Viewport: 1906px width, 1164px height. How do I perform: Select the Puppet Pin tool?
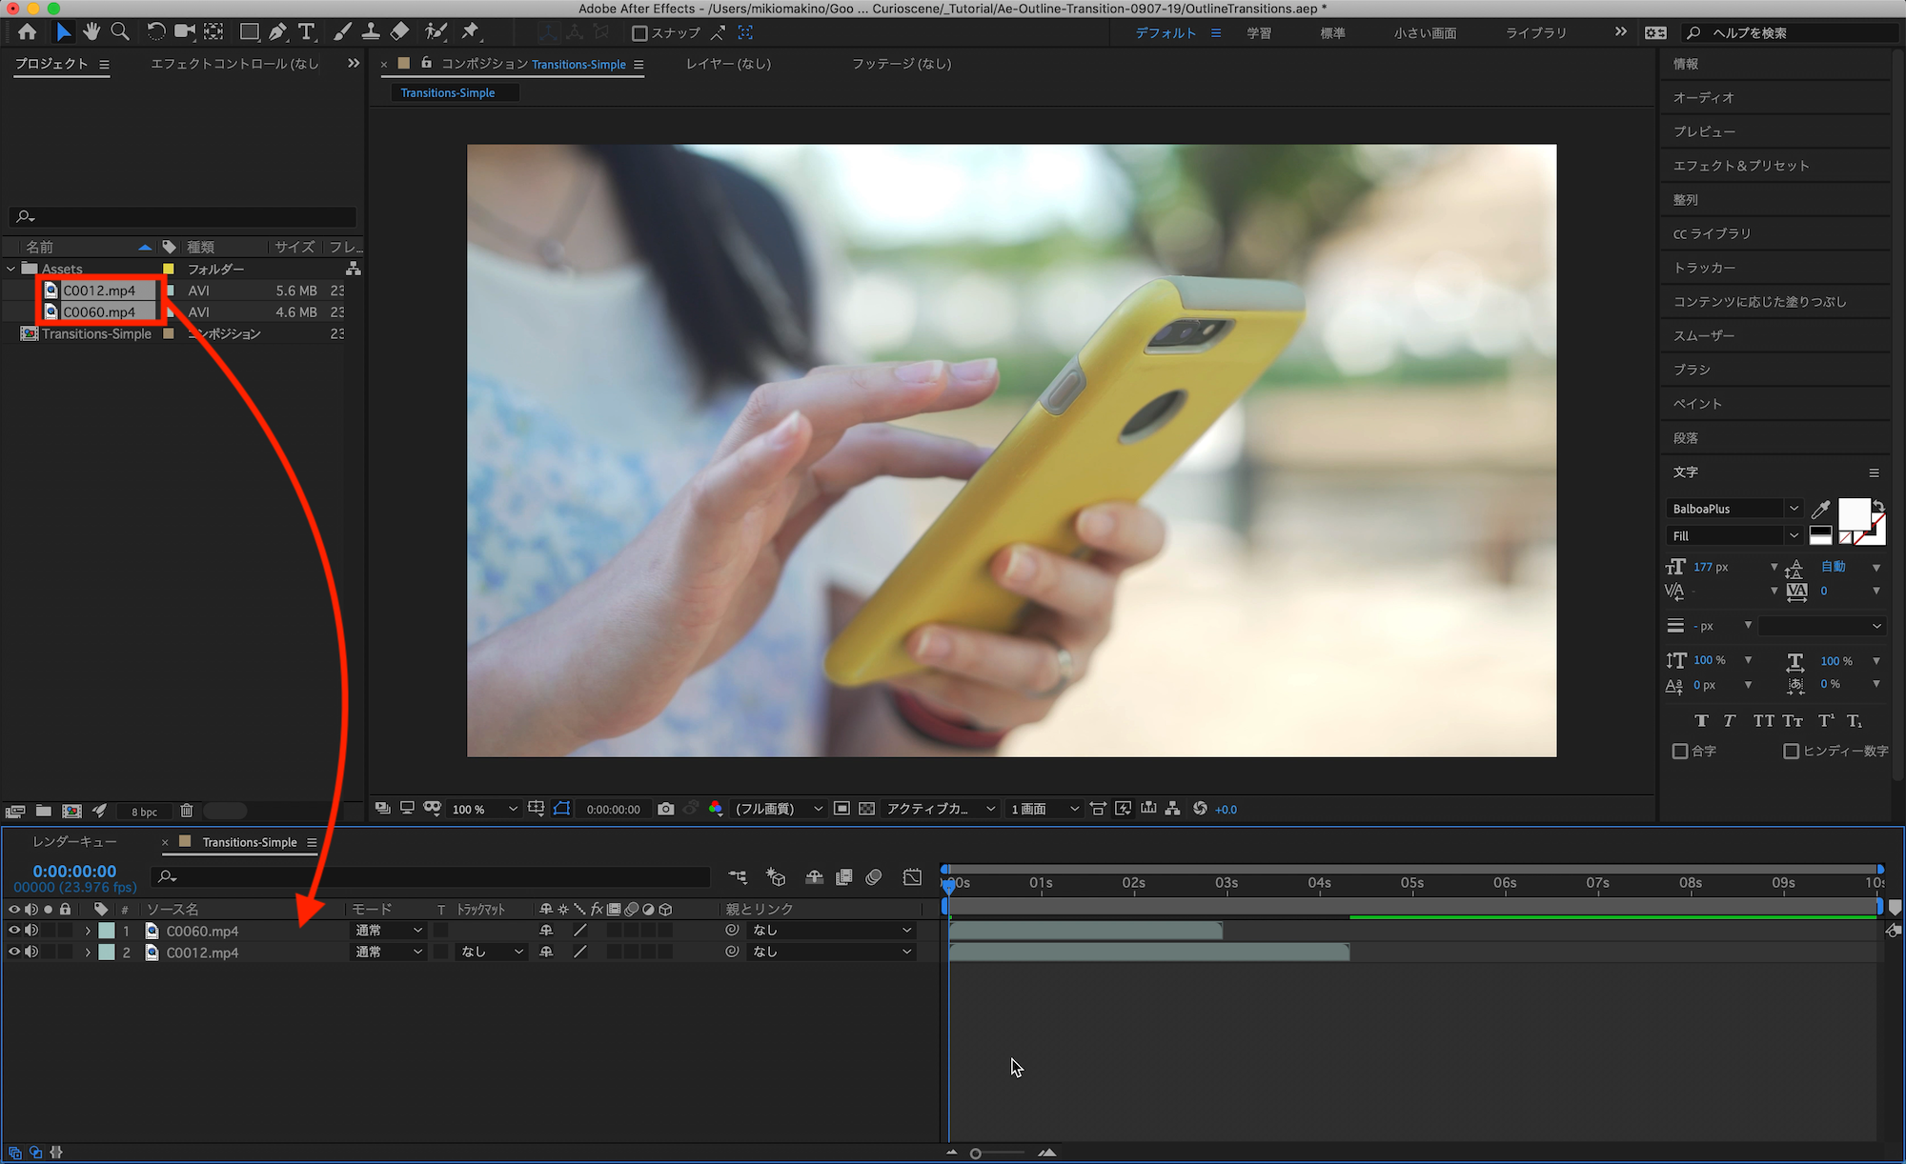(x=471, y=31)
